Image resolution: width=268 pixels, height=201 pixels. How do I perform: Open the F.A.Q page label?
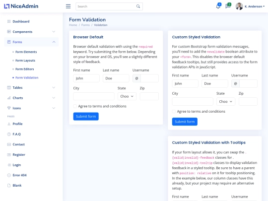16,134
